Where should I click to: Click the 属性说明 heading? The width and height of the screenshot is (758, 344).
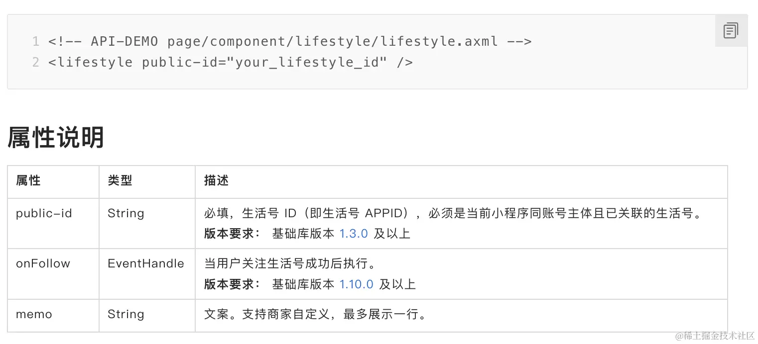tap(56, 137)
